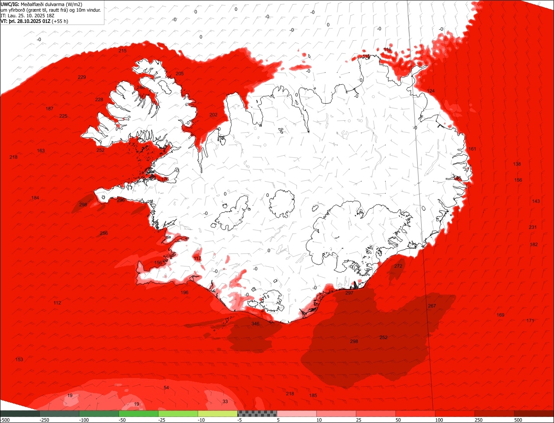Select the map value 228
The width and height of the screenshot is (554, 423).
99,99
